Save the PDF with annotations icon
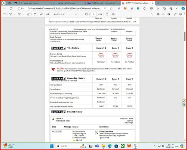187x150 pixels. pos(169,14)
